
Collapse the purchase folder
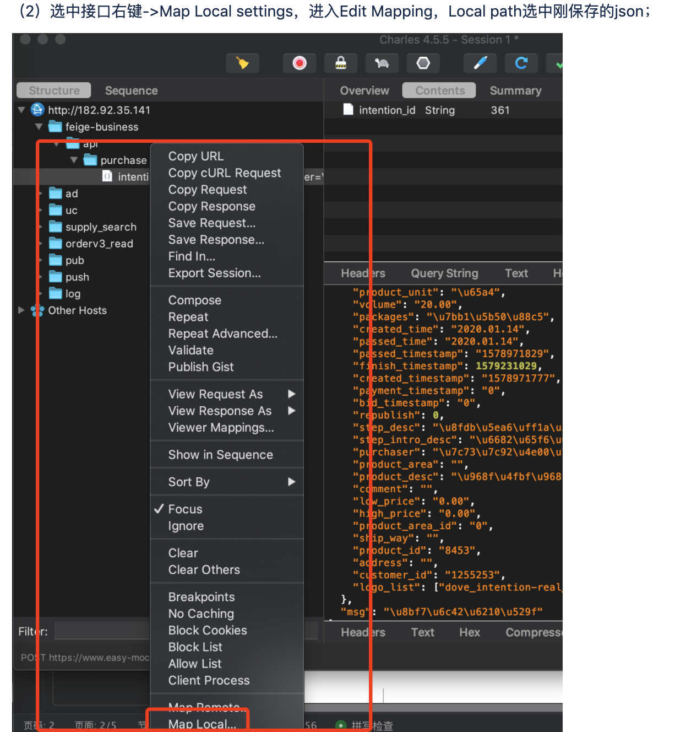click(74, 160)
